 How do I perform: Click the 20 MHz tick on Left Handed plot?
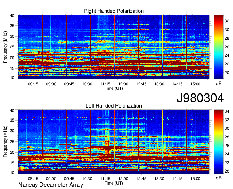click(x=12, y=152)
